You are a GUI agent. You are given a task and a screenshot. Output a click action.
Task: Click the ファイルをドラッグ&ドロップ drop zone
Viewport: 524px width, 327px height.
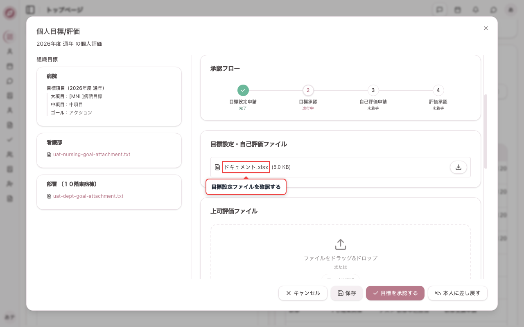tap(341, 252)
